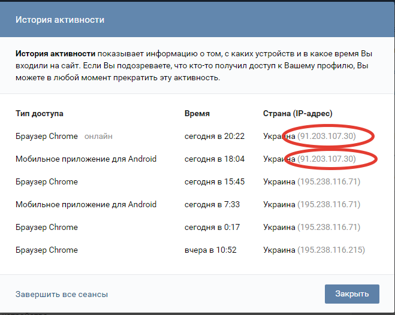Screen dimensions: 395x315
Task: Click the онлайн status label
Action: pyautogui.click(x=98, y=136)
